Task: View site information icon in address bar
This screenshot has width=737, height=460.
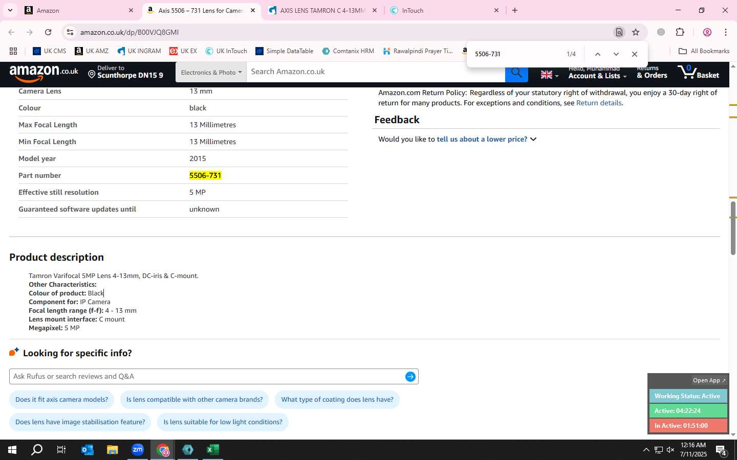Action: pos(70,32)
